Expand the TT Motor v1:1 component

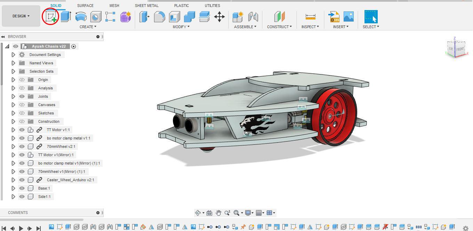tap(13, 129)
